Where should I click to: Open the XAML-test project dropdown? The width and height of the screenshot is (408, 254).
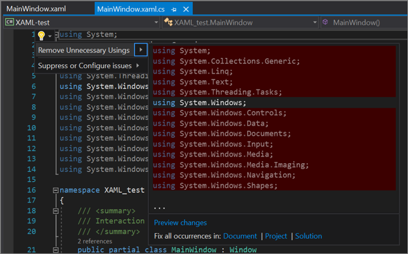click(x=156, y=23)
